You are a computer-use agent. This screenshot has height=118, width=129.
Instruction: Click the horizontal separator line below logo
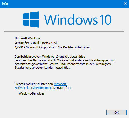tap(64, 31)
